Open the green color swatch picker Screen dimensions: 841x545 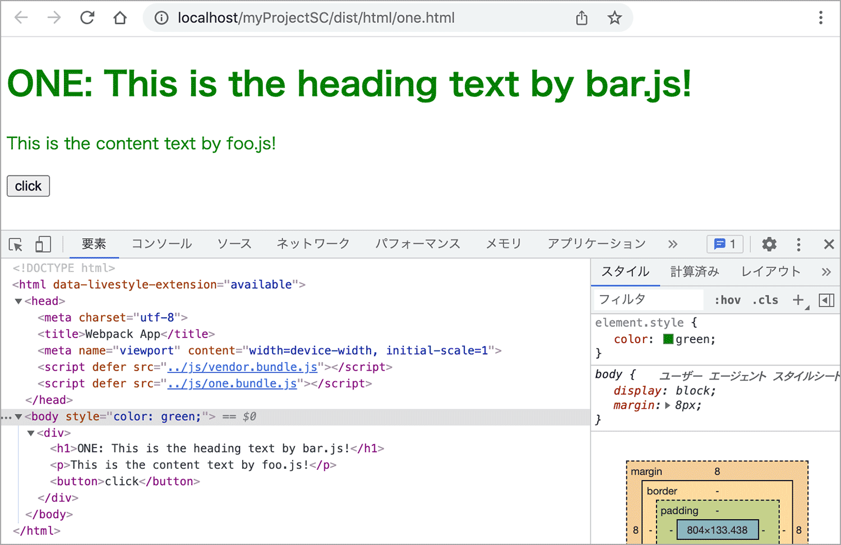point(668,339)
